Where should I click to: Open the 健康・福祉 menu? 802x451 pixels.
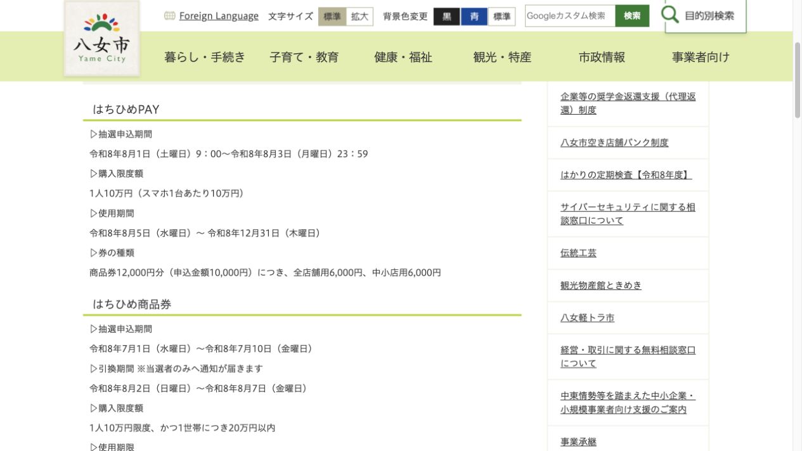pos(403,57)
